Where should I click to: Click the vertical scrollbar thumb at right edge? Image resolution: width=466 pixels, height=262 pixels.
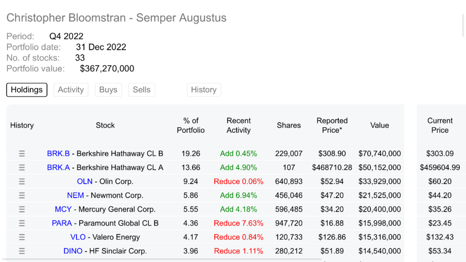click(x=464, y=25)
